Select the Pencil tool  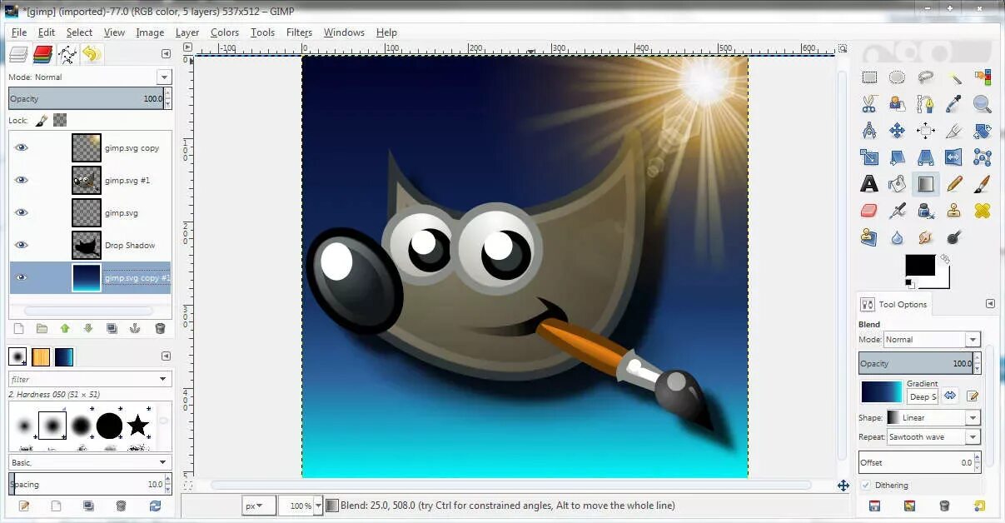(954, 184)
